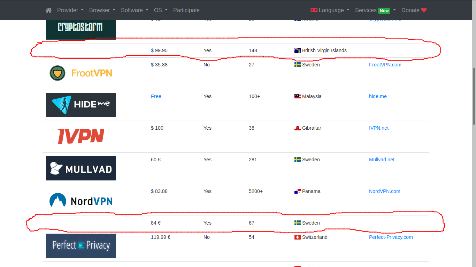
Task: Open the hide.me website link
Action: coord(378,96)
